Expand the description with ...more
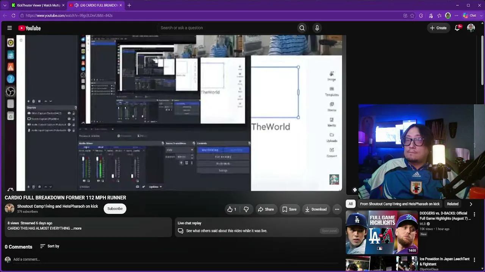485x272 pixels. pos(76,229)
